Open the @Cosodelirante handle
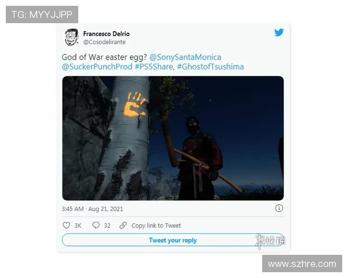The width and height of the screenshot is (348, 278). pos(104,42)
